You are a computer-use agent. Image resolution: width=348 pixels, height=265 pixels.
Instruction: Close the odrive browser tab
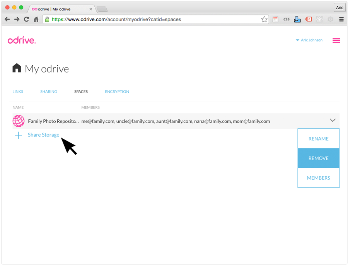click(90, 9)
